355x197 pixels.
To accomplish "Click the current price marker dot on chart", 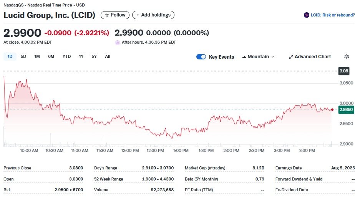I will 332,110.
